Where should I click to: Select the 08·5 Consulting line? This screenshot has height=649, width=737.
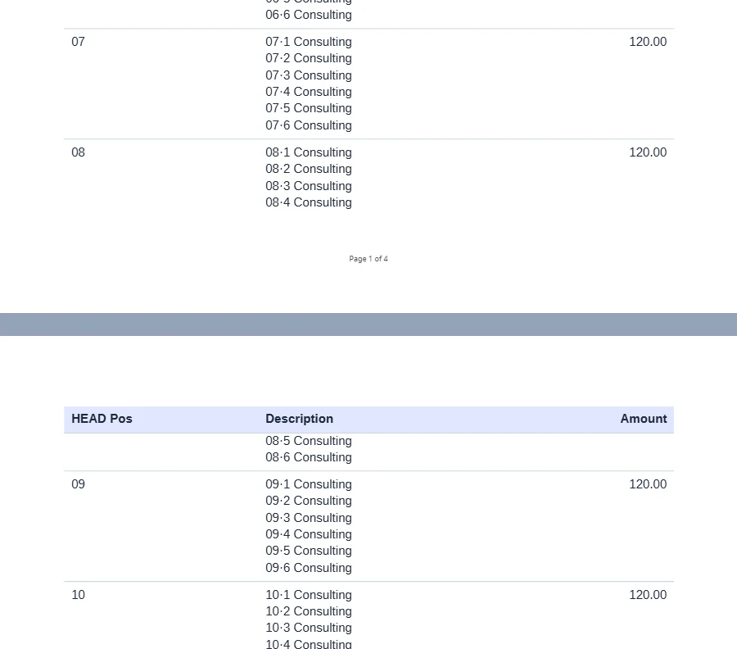[x=309, y=441]
